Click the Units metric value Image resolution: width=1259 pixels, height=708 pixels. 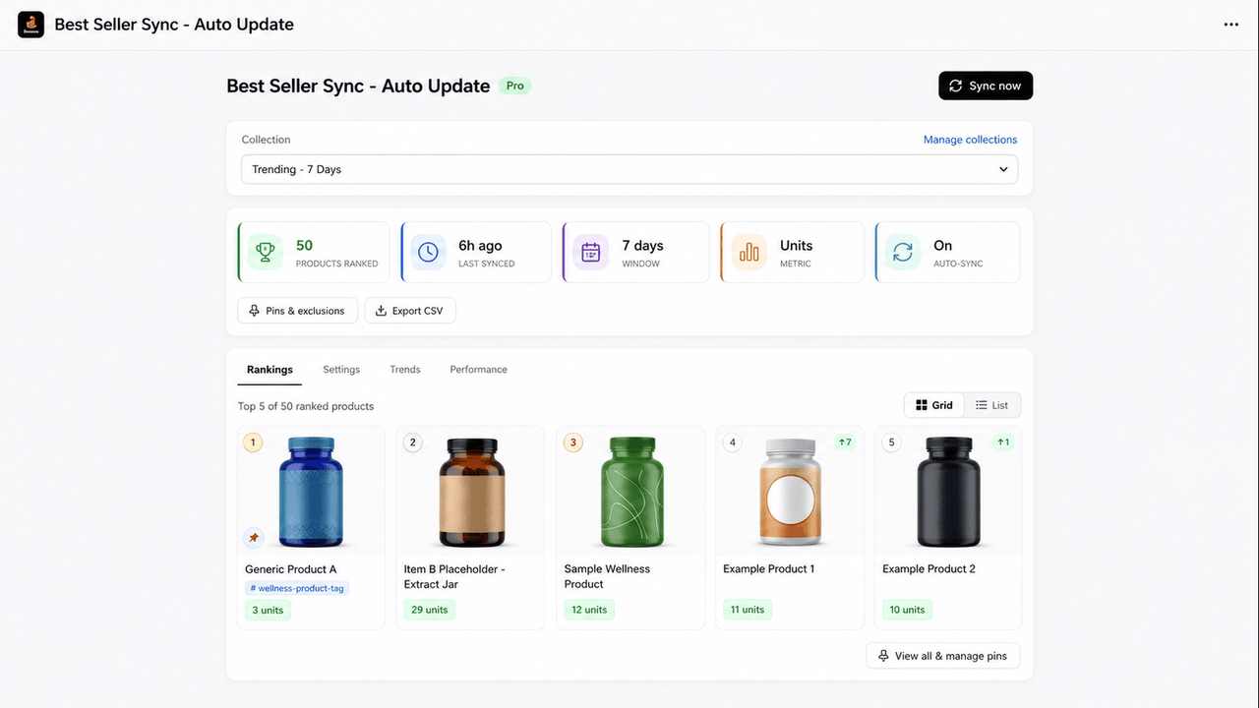(797, 246)
